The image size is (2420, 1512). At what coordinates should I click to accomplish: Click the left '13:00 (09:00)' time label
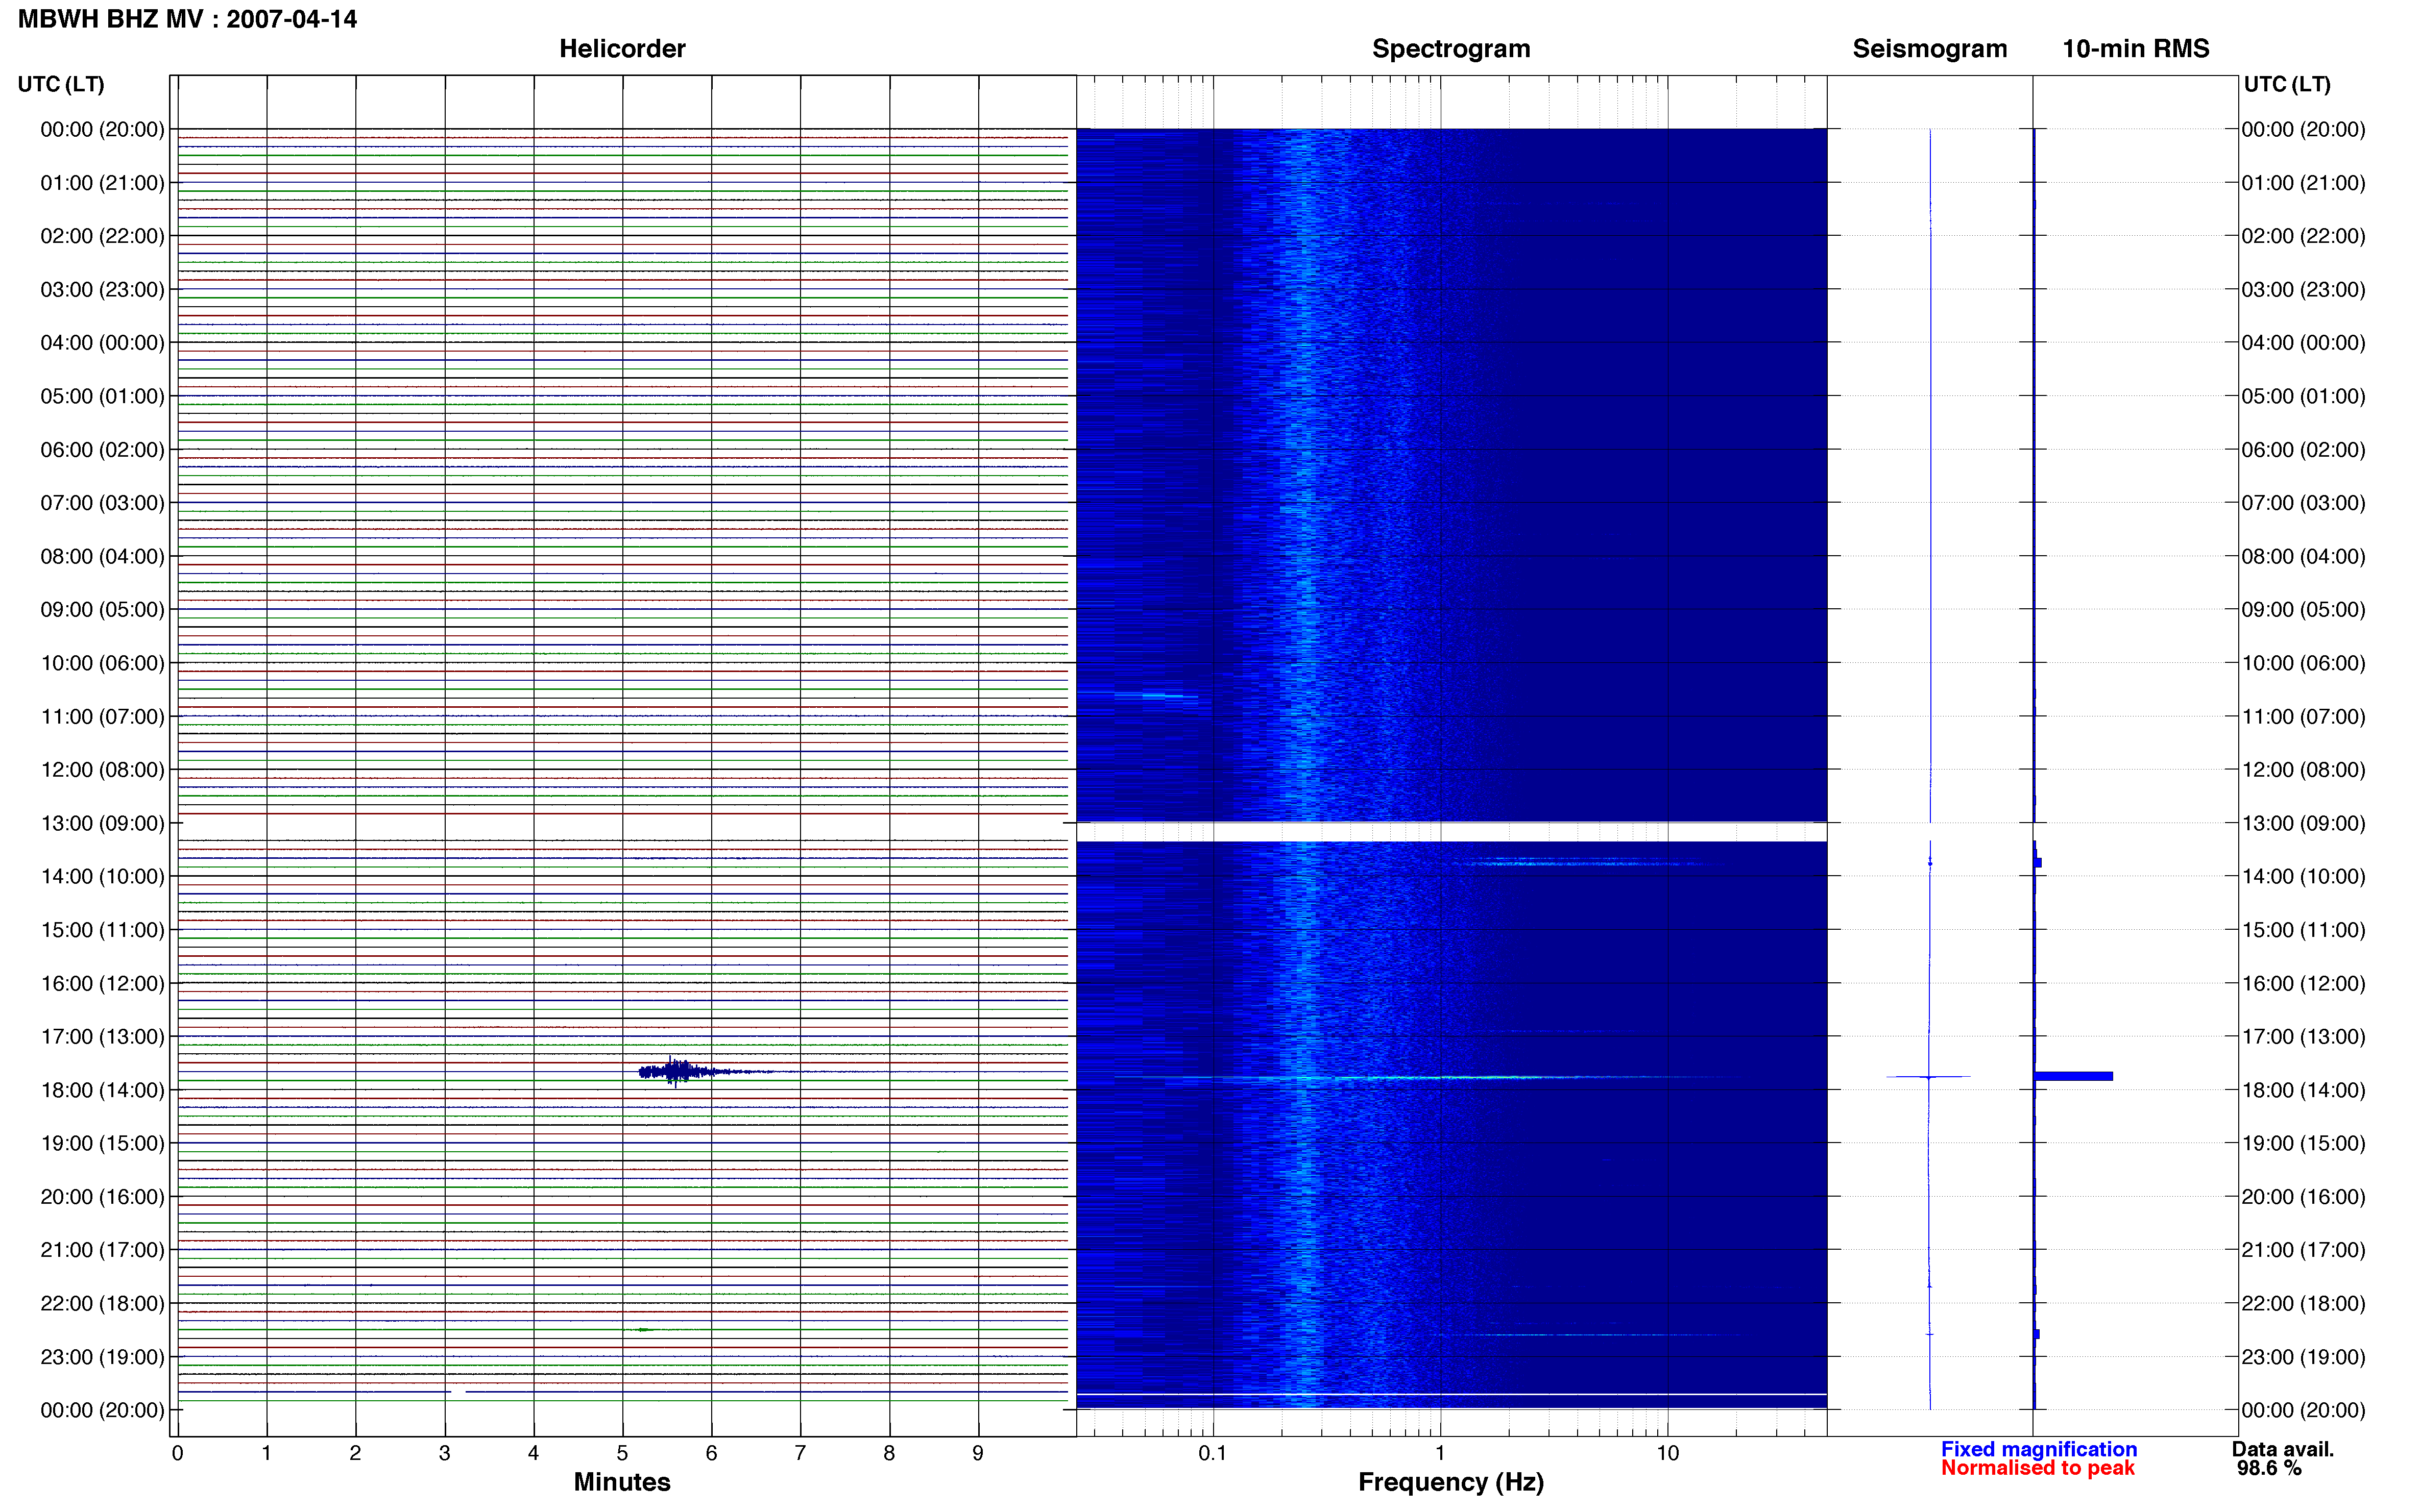pyautogui.click(x=102, y=823)
